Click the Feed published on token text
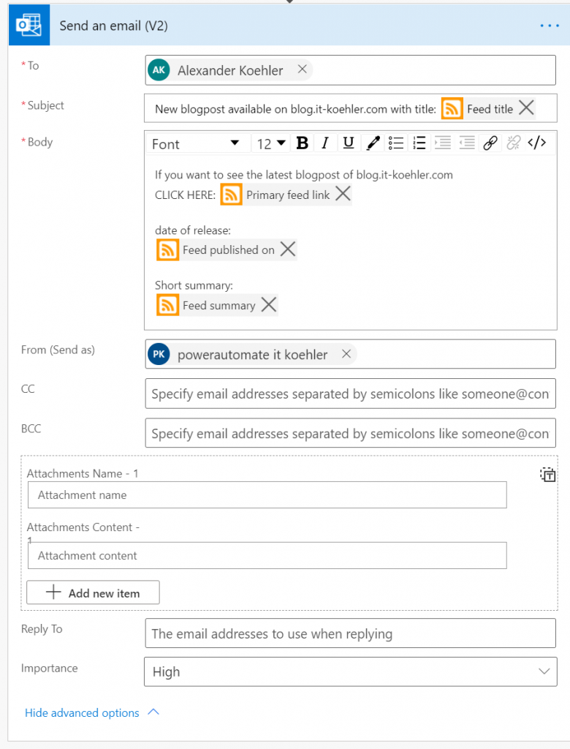This screenshot has height=749, width=570. [229, 250]
